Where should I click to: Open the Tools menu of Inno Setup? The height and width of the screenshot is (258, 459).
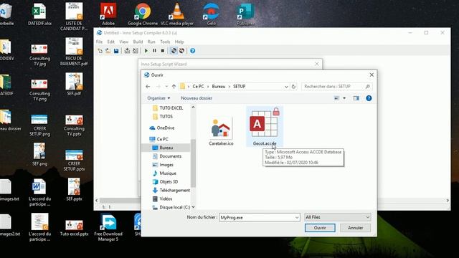click(165, 42)
